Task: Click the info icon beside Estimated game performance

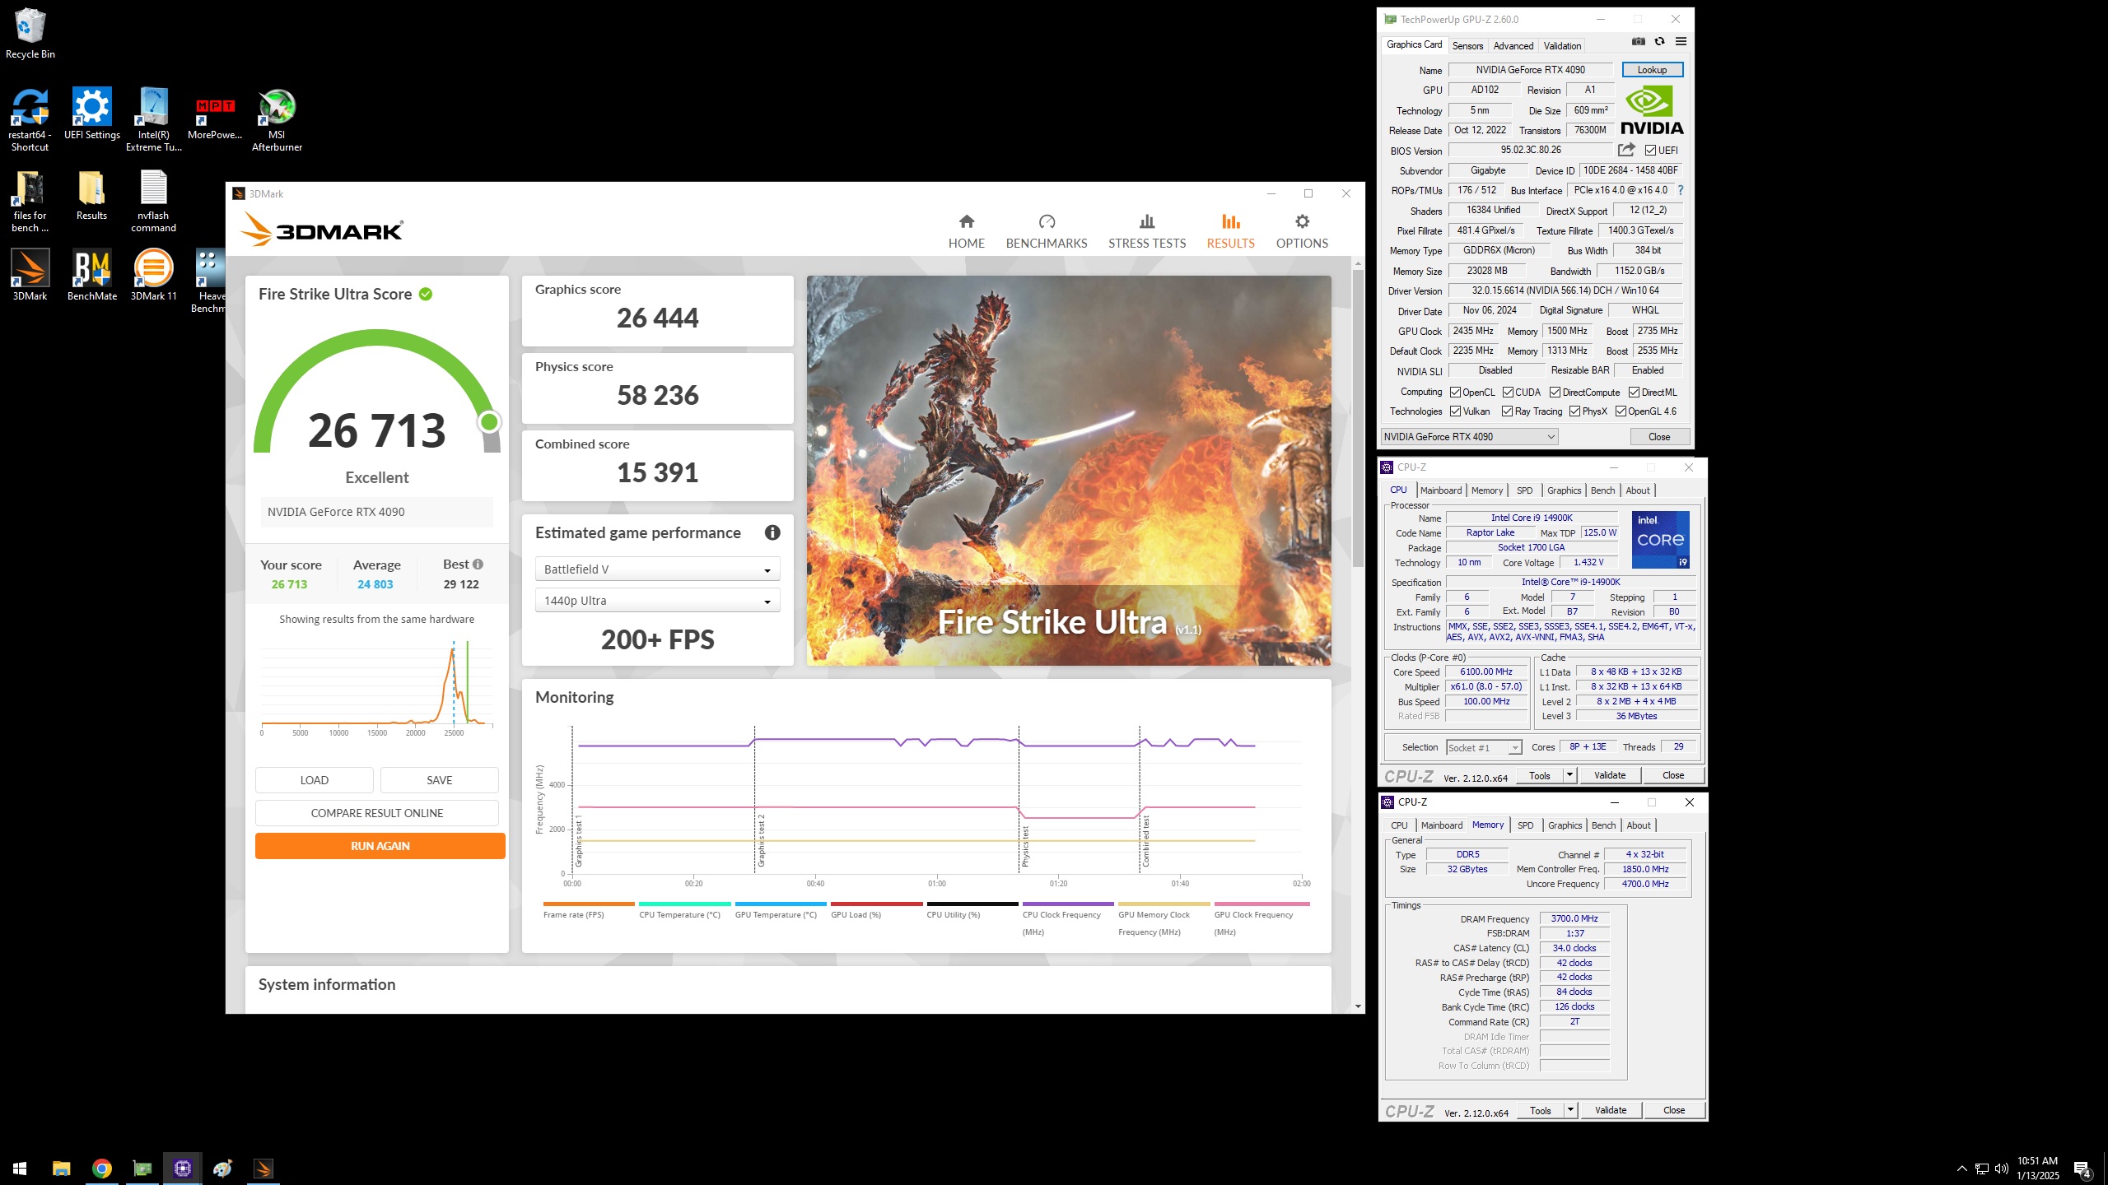Action: click(772, 532)
